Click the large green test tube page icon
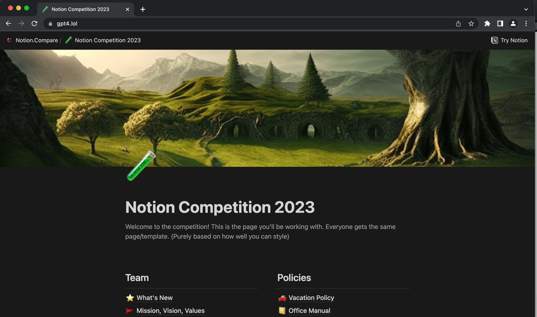537x317 pixels. 141,166
